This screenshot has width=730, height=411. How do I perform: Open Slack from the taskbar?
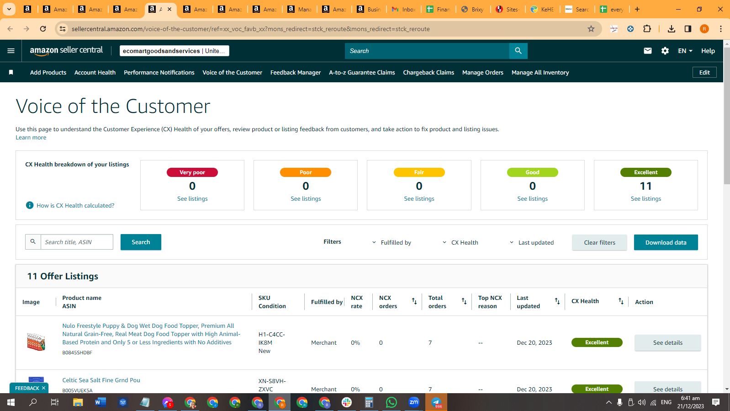[x=347, y=402]
